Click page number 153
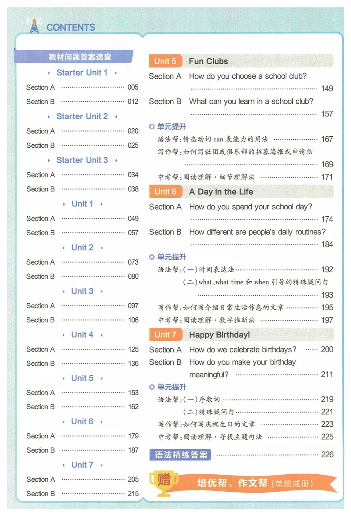The height and width of the screenshot is (516, 351). pos(133,392)
